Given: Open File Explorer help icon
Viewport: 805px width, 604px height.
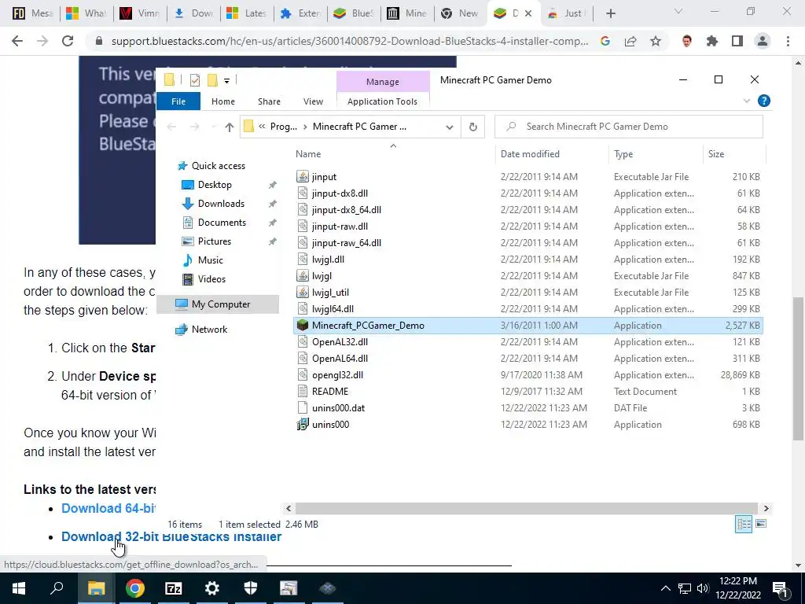Looking at the screenshot, I should (764, 101).
